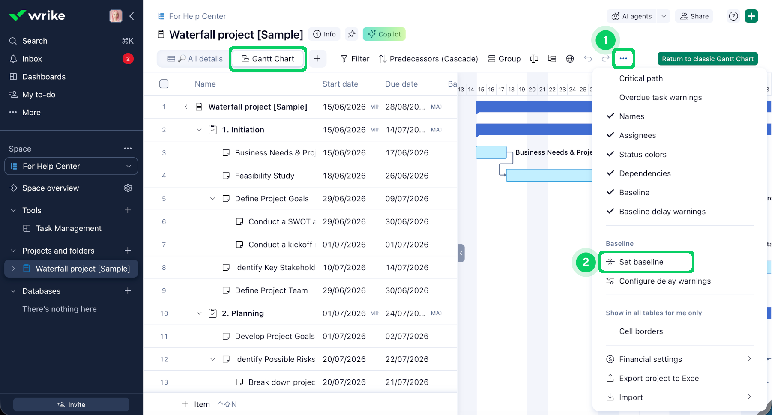
Task: Click the Wrike logo
Action: click(37, 16)
